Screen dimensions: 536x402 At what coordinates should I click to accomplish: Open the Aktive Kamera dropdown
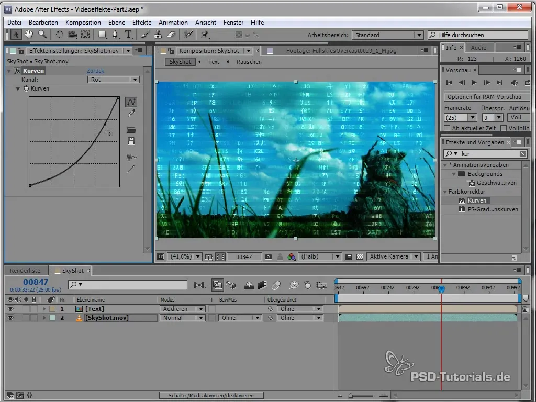click(x=394, y=256)
